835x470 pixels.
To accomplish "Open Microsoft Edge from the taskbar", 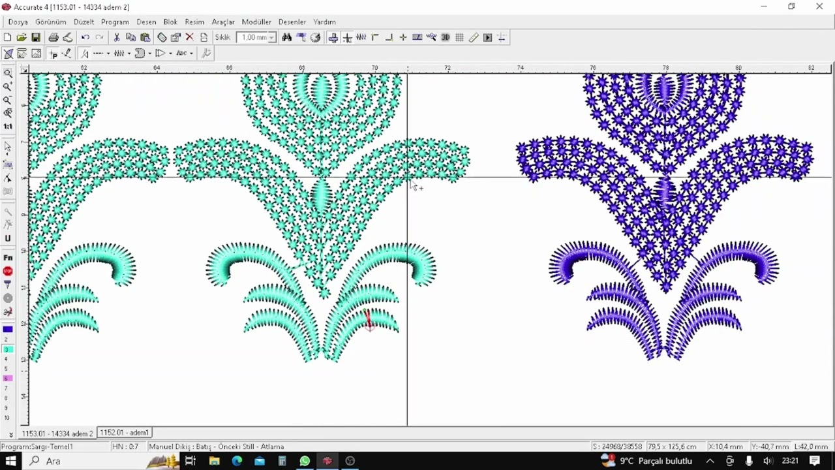I will 237,461.
